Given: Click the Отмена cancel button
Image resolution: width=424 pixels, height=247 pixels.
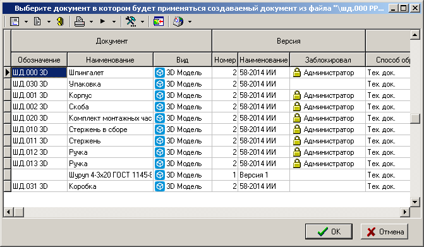Looking at the screenshot, I should click(x=385, y=232).
